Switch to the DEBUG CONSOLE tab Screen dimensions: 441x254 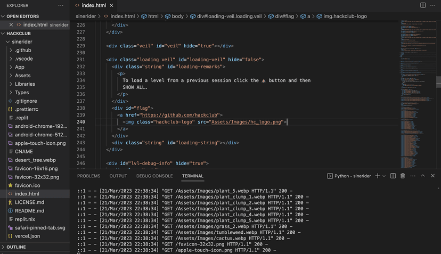[x=154, y=176]
